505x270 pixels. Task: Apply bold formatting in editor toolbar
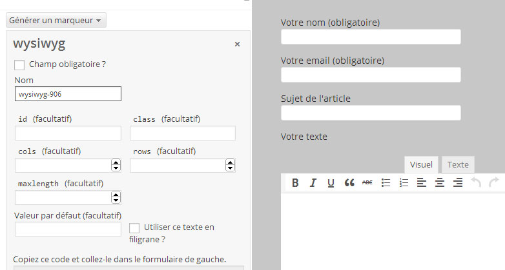[x=295, y=183]
